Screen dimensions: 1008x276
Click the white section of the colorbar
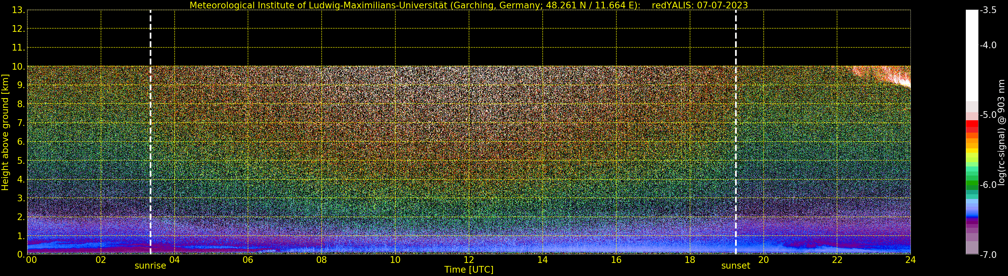click(972, 56)
